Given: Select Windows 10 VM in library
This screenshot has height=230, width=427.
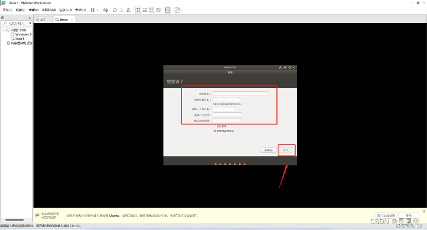Looking at the screenshot, I should tap(22, 35).
